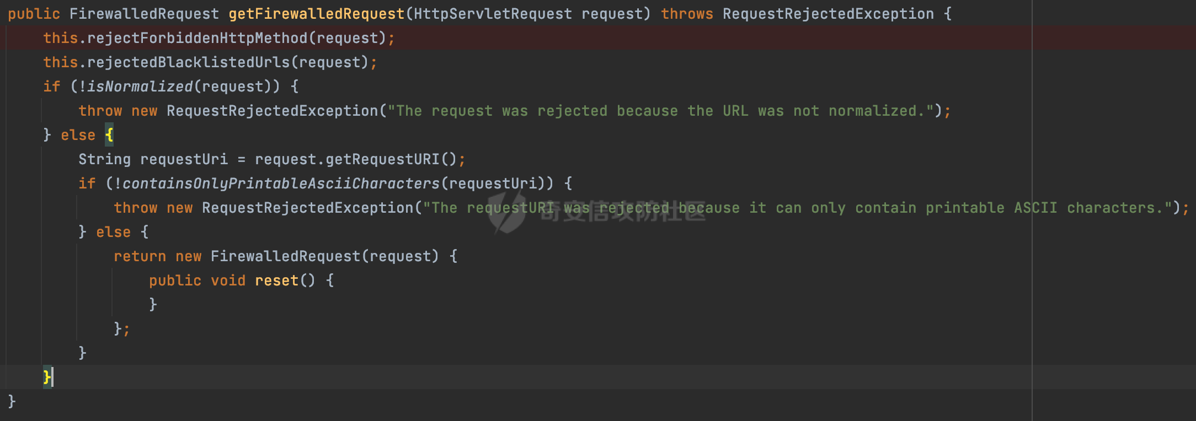Click RequestRejectedException in the method signature
This screenshot has width=1196, height=421.
[x=828, y=14]
